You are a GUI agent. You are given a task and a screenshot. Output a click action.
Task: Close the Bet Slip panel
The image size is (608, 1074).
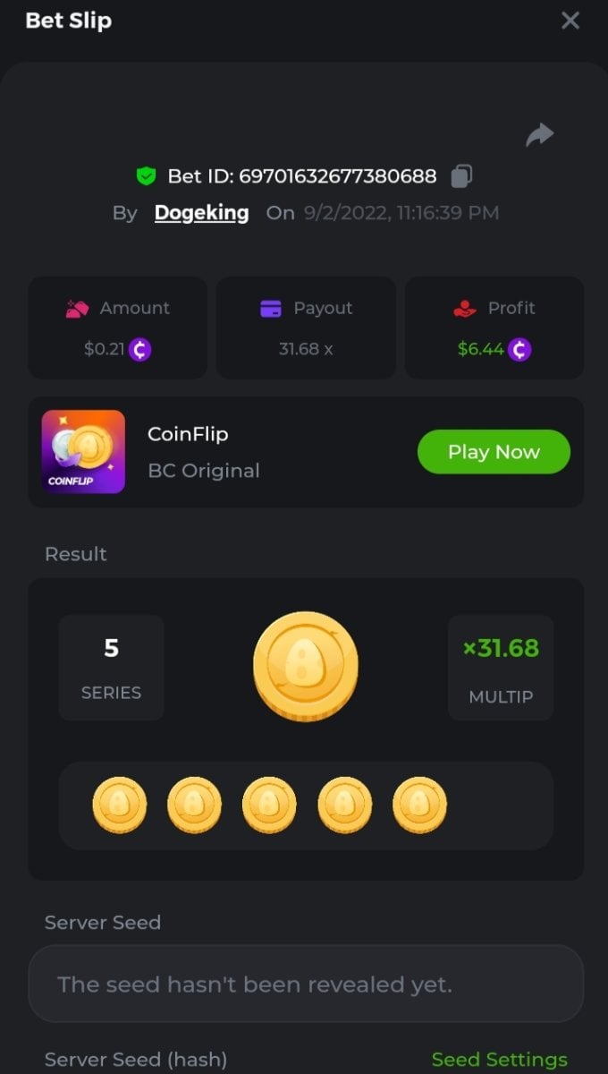pyautogui.click(x=570, y=21)
